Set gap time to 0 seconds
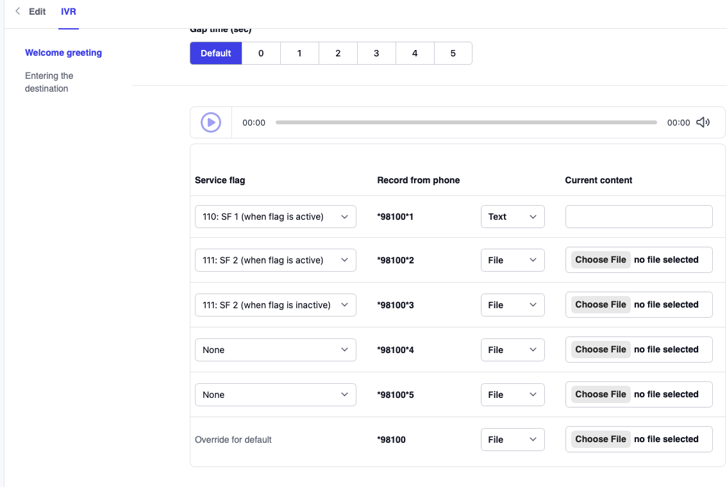This screenshot has width=727, height=487. click(261, 53)
